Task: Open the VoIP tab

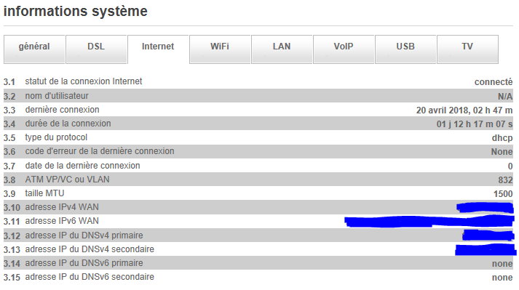Action: [x=344, y=49]
